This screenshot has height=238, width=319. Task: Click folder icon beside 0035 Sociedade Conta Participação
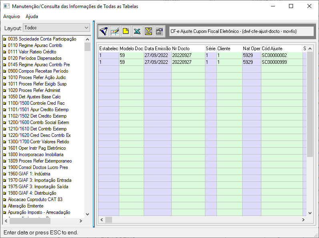pos(5,39)
